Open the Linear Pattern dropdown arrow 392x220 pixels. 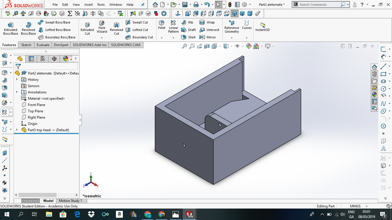coord(173,38)
